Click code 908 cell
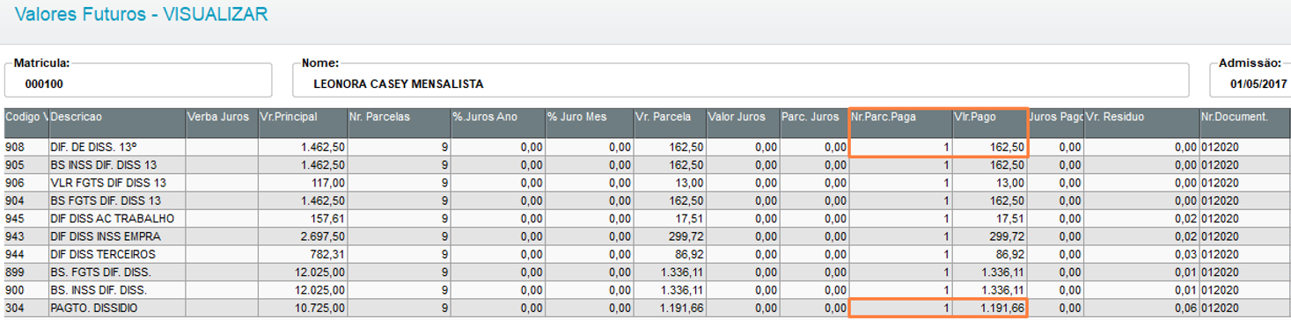1291x320 pixels. coord(26,148)
